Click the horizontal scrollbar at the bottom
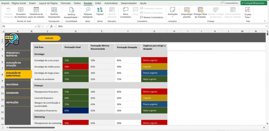Viewport: 269px width, 131px height. (x=32, y=128)
